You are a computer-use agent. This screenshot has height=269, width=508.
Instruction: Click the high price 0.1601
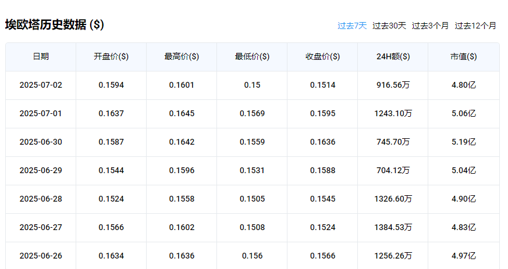[x=182, y=85]
